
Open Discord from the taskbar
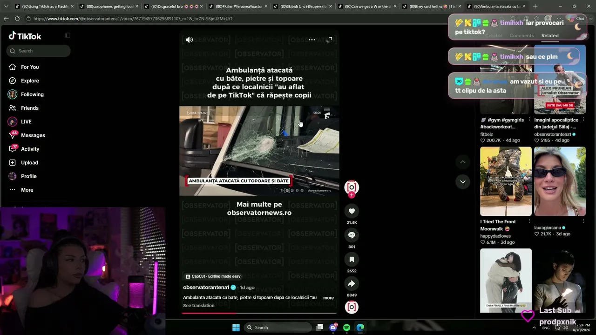(x=333, y=328)
